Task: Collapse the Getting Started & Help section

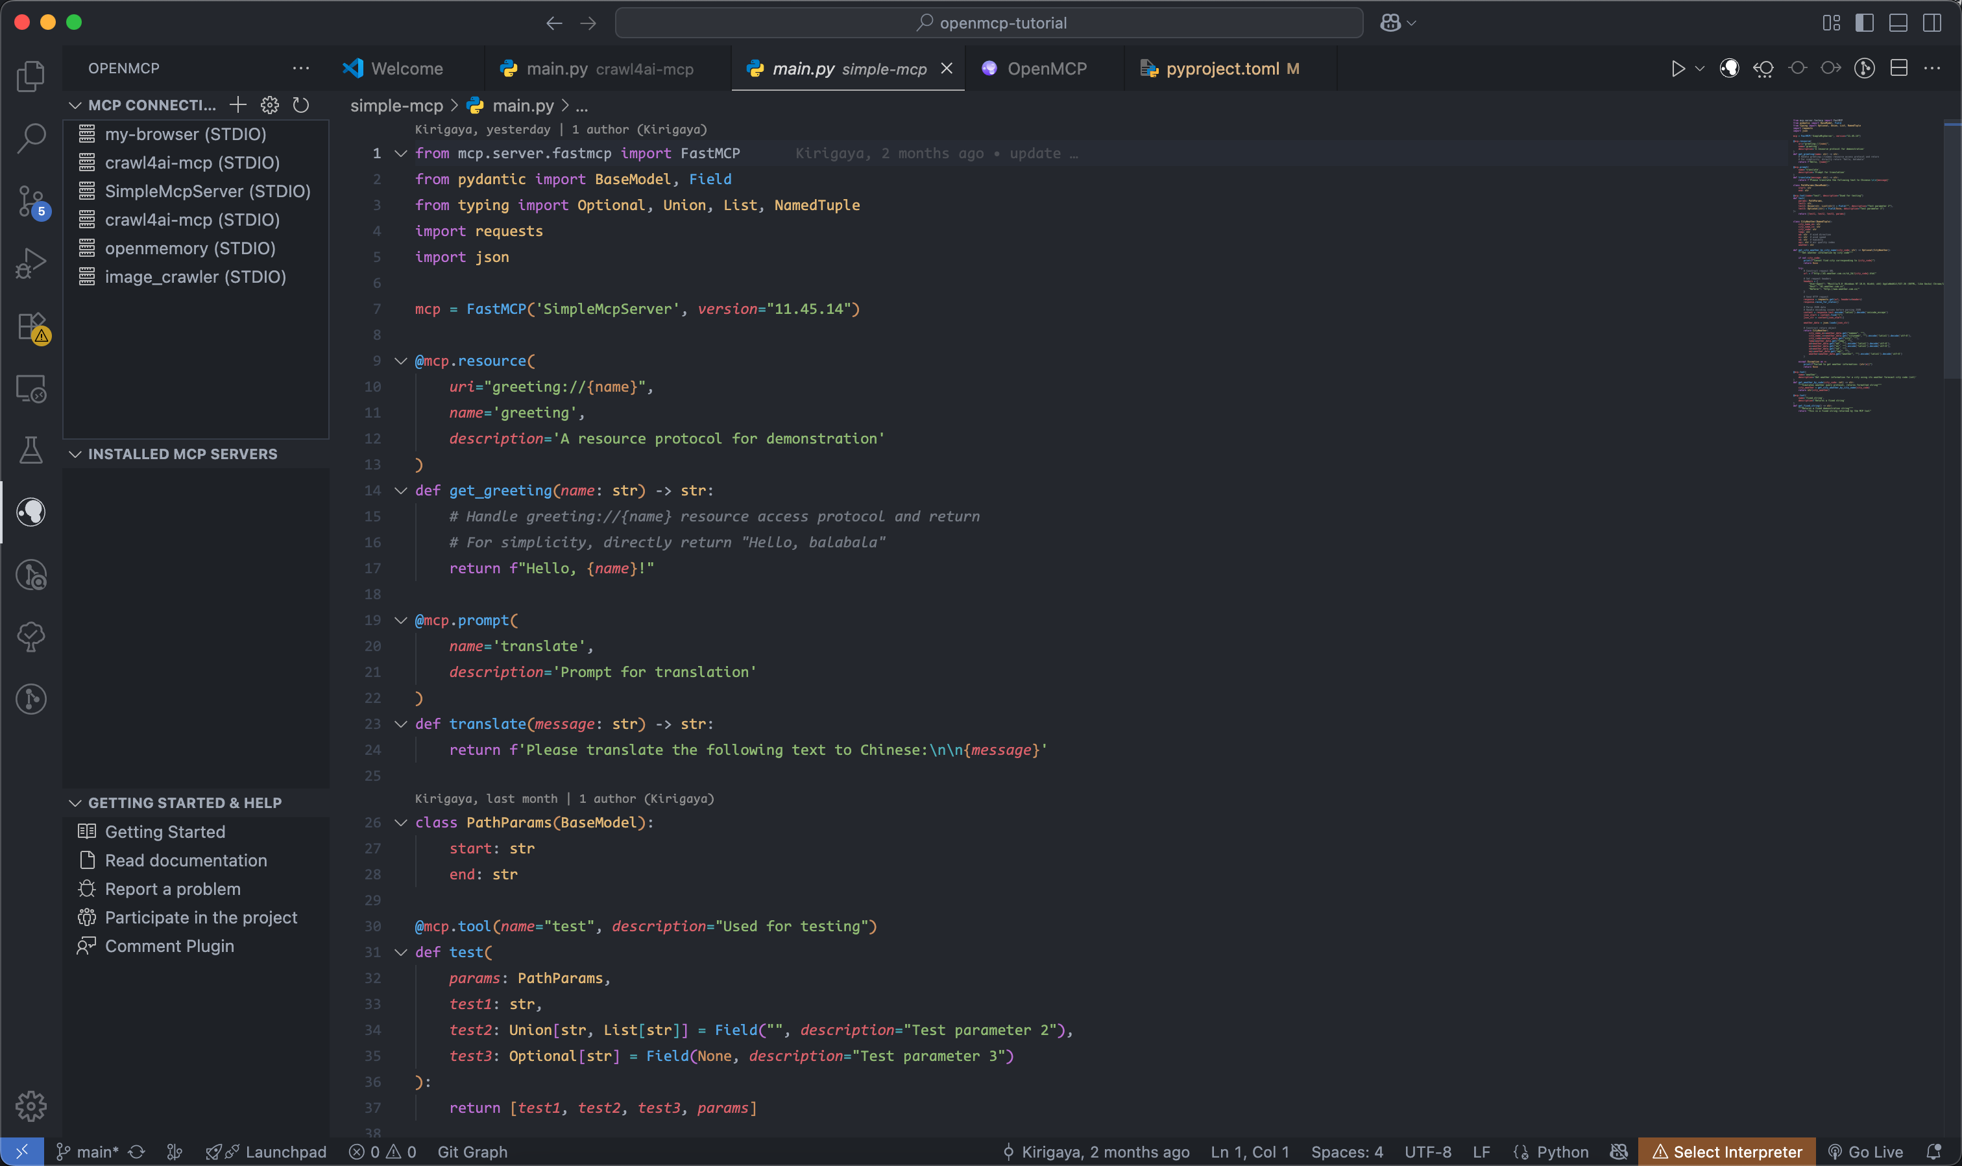Action: pos(75,803)
